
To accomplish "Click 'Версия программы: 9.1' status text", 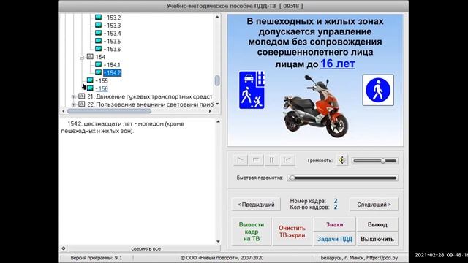I will pyautogui.click(x=96, y=258).
